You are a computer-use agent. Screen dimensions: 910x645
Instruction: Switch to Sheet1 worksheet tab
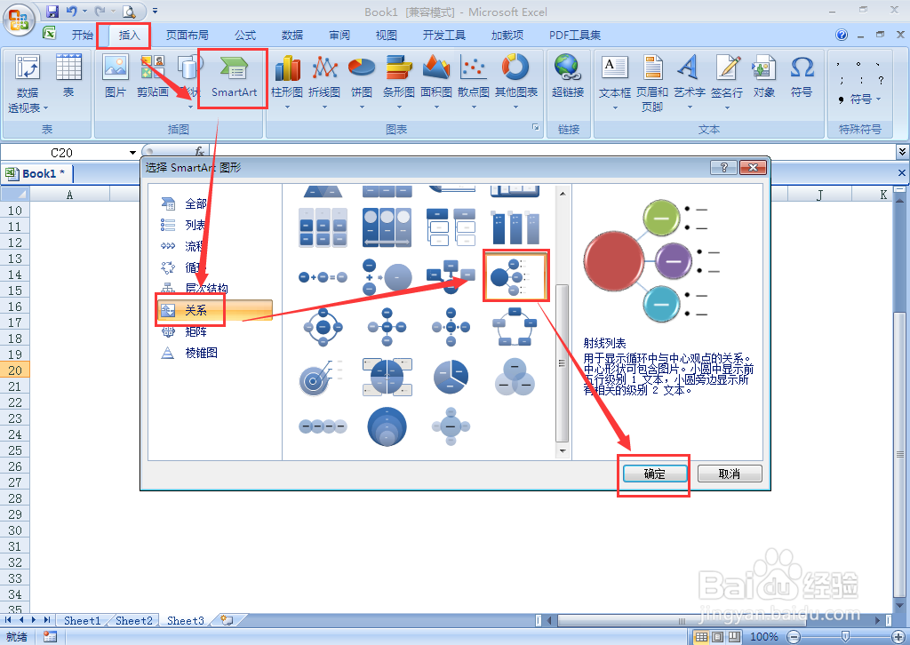(x=82, y=621)
